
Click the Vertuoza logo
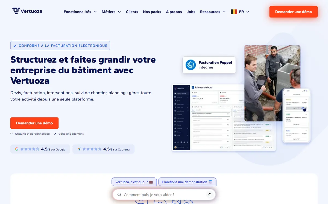click(27, 11)
